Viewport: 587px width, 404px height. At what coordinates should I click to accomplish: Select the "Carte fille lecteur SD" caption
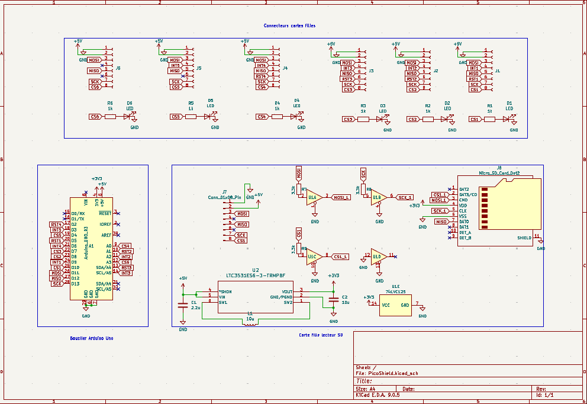pyautogui.click(x=321, y=335)
